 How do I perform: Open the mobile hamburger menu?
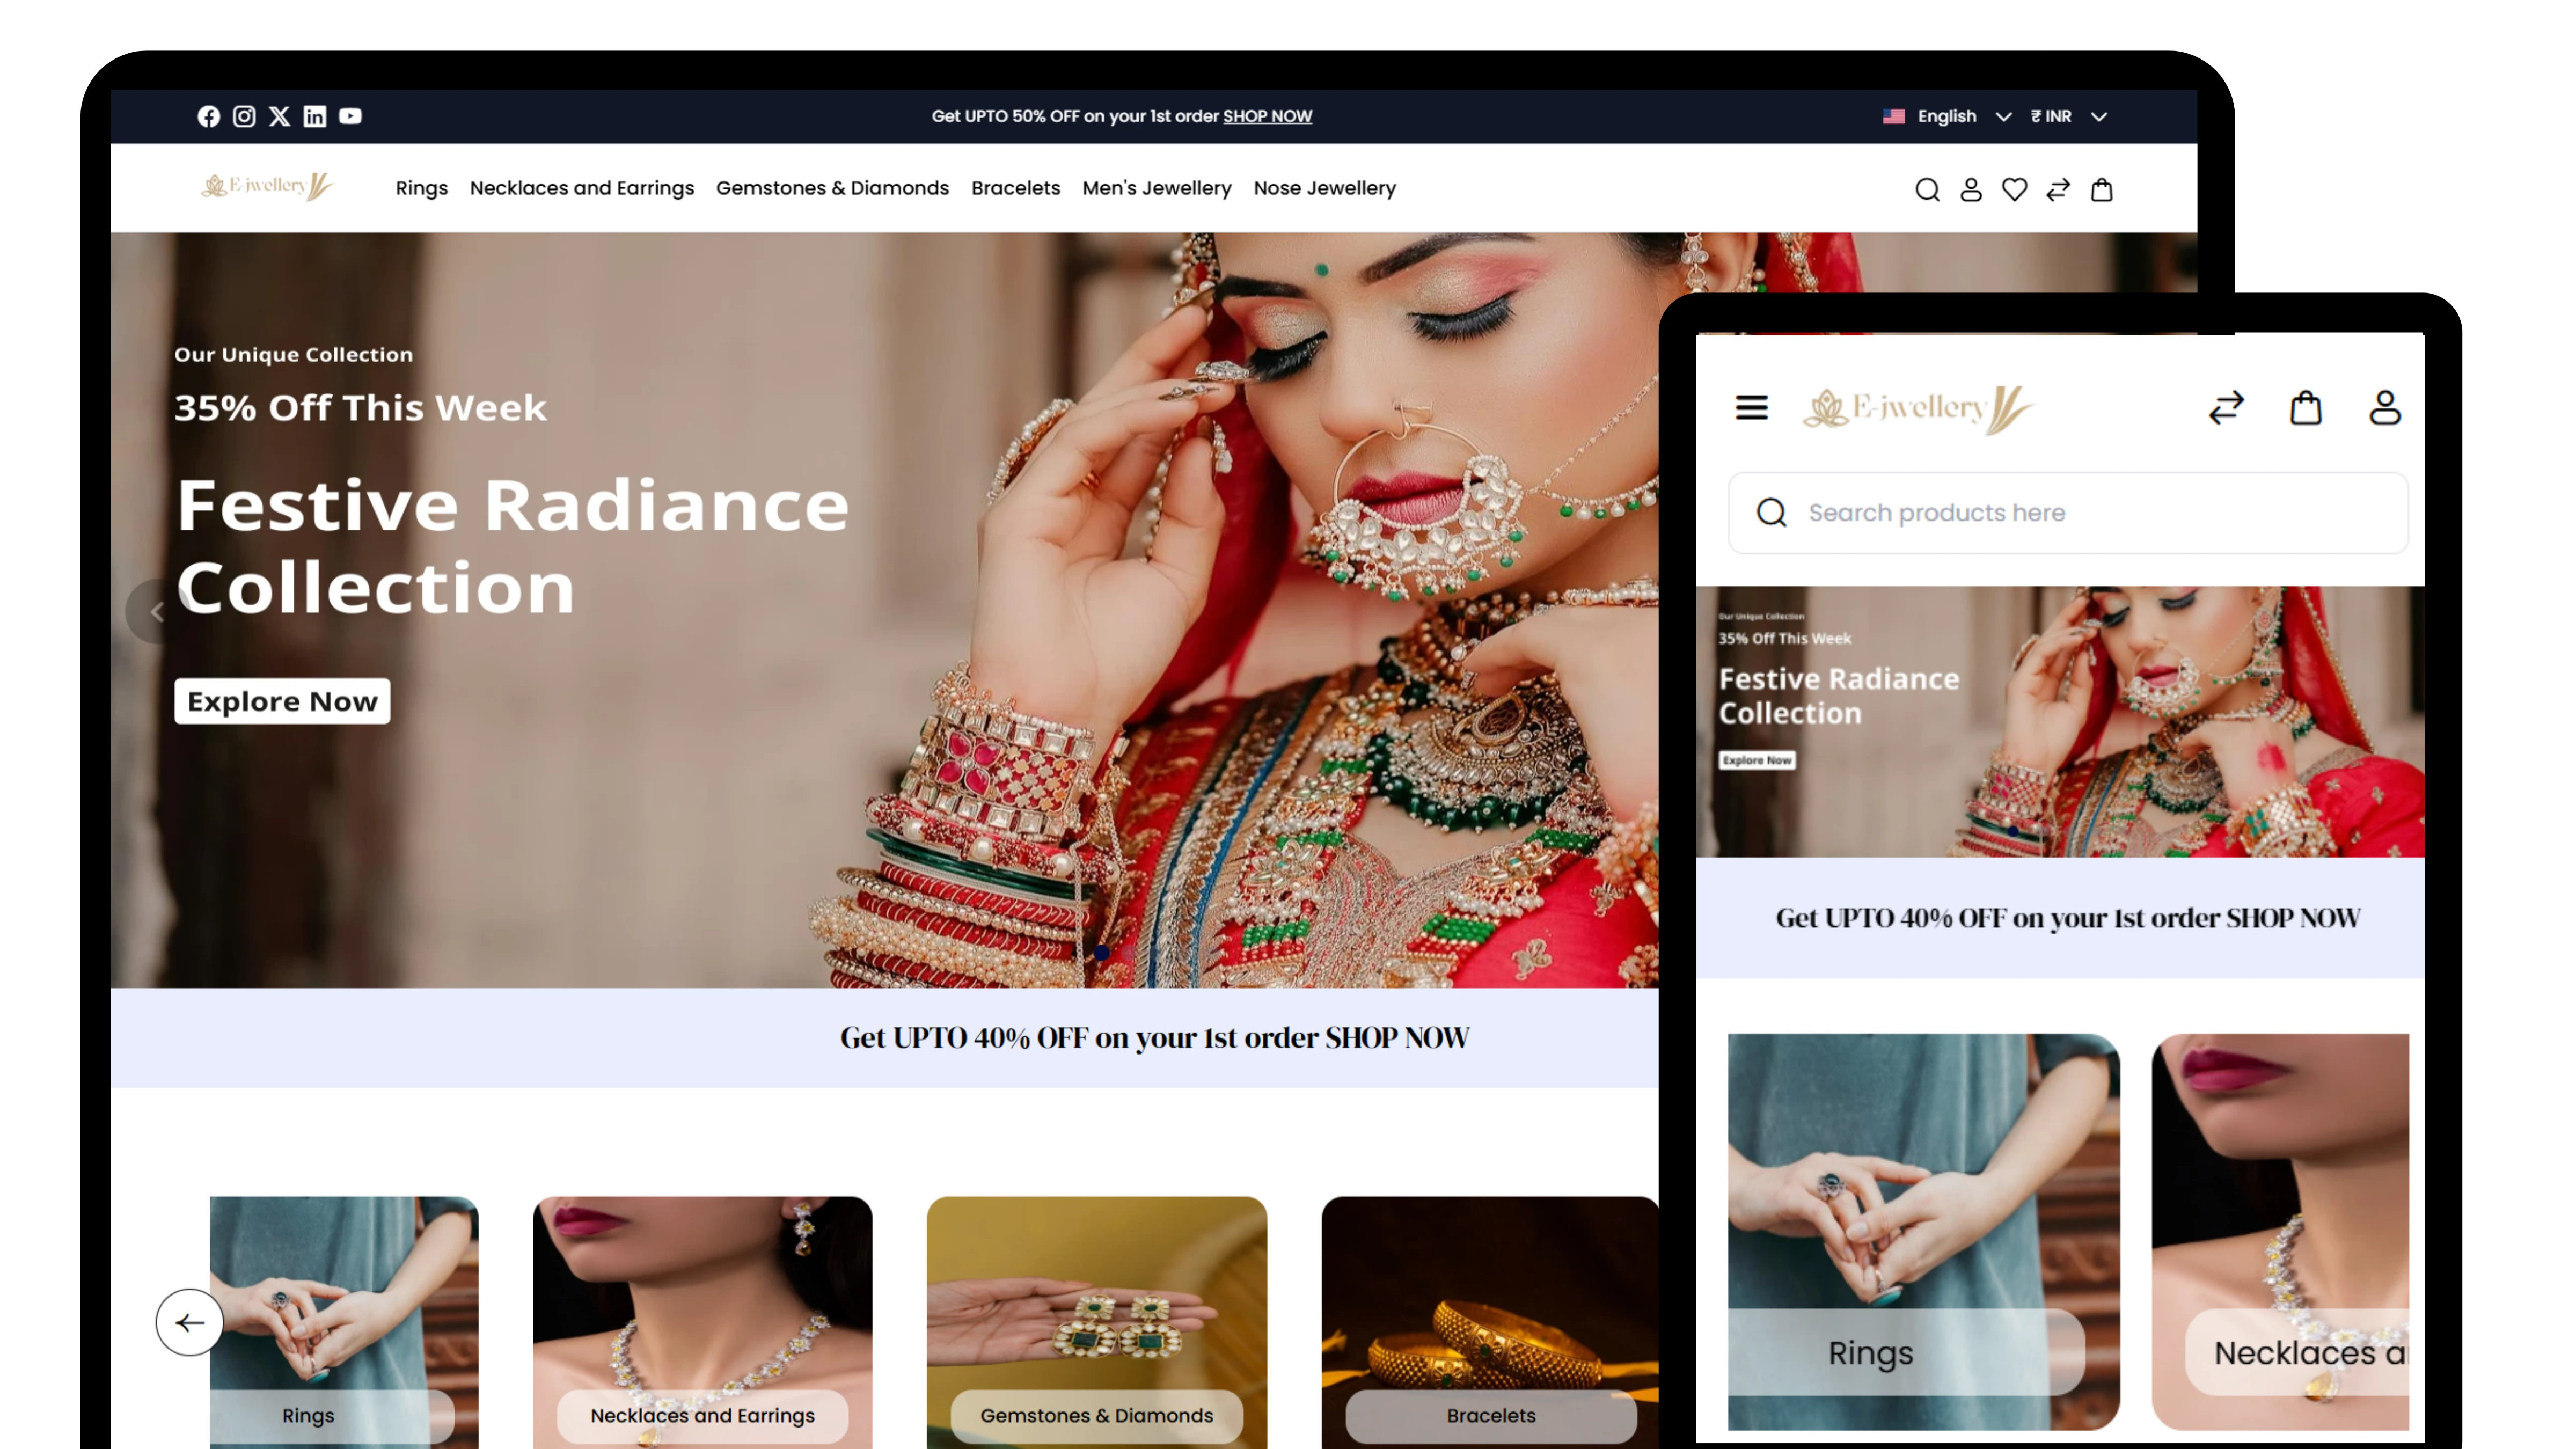click(x=1751, y=407)
